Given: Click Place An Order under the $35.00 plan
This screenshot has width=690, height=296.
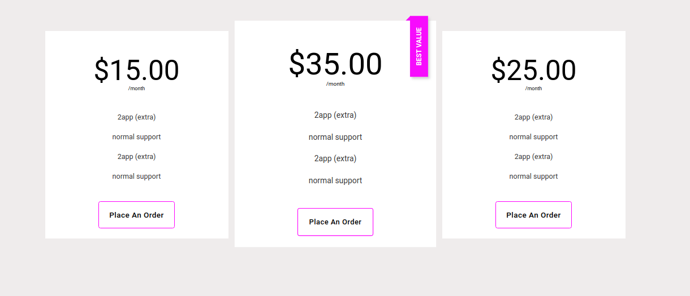Looking at the screenshot, I should [x=335, y=222].
